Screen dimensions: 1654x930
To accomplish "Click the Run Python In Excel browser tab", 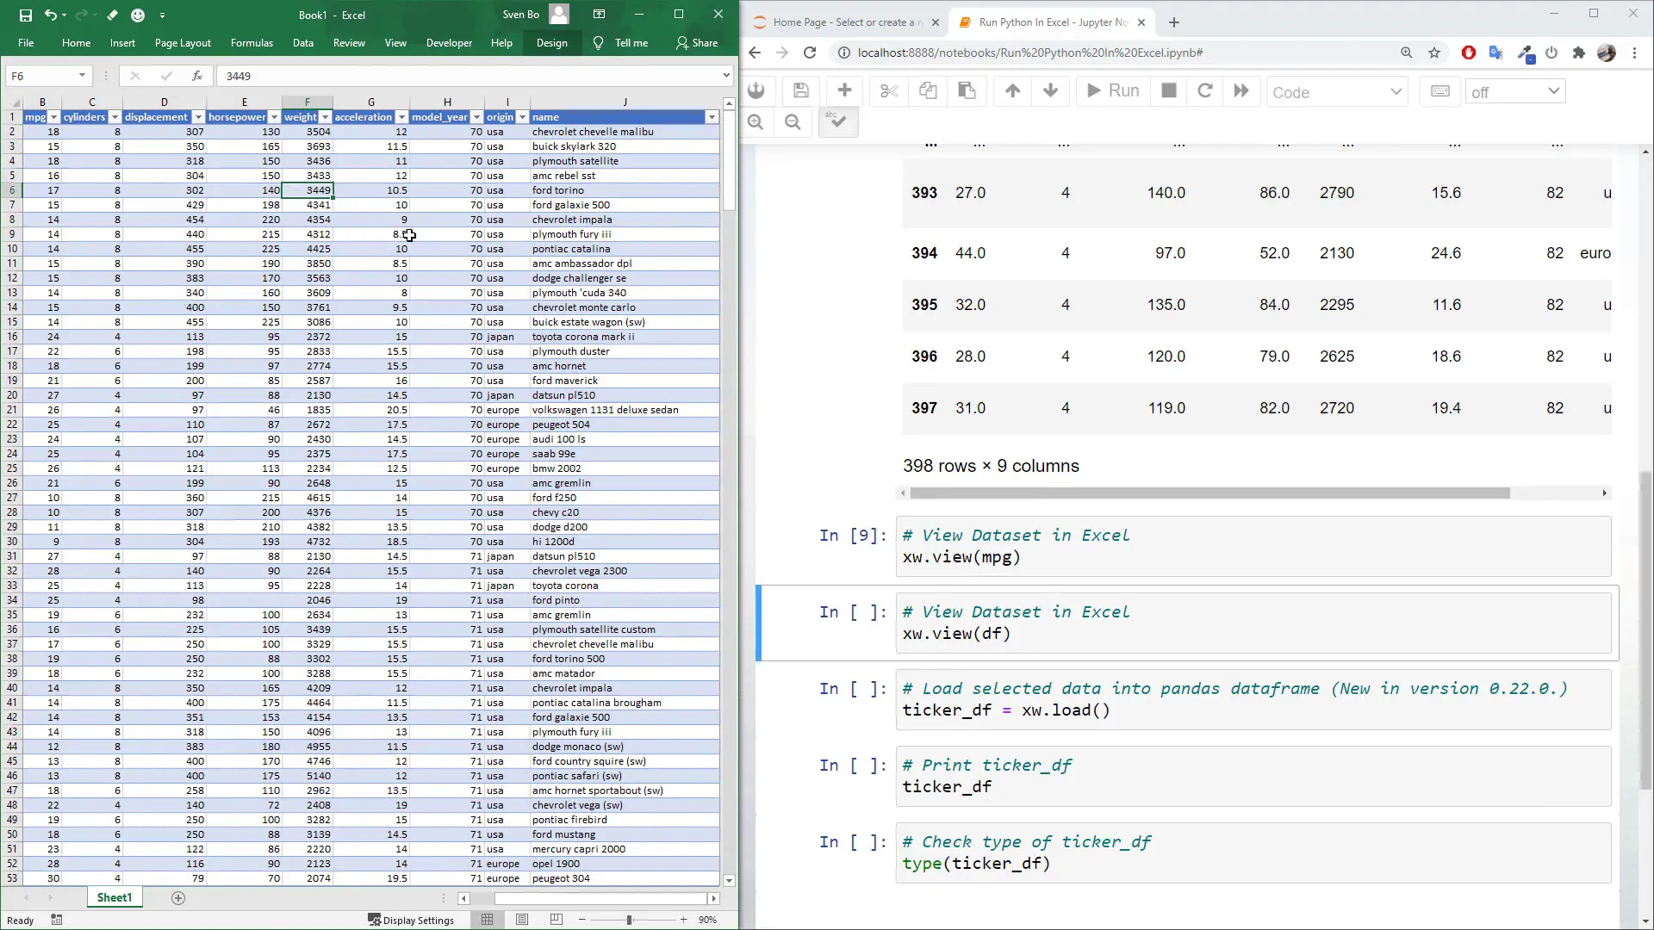I will point(1042,22).
